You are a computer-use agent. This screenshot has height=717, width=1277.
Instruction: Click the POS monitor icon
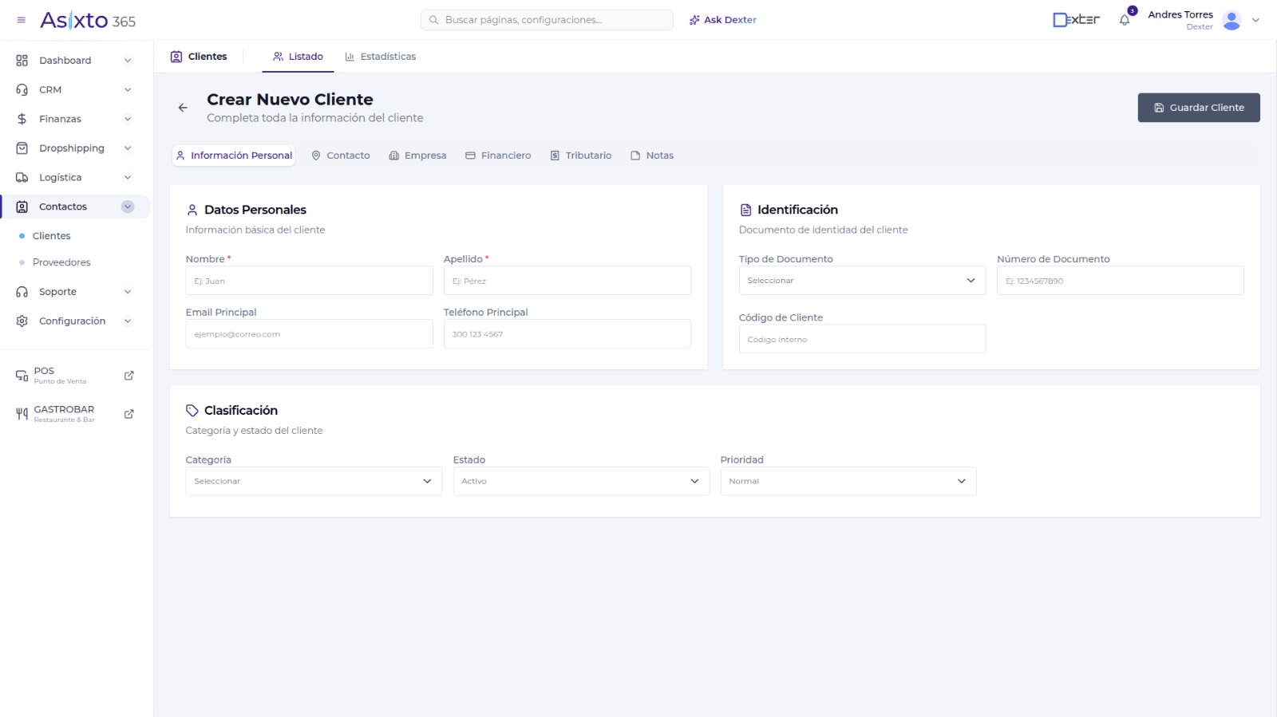[x=22, y=376]
